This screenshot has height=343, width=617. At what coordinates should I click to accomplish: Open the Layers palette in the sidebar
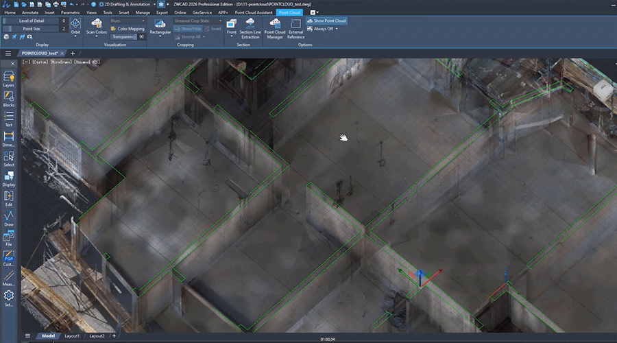point(9,79)
